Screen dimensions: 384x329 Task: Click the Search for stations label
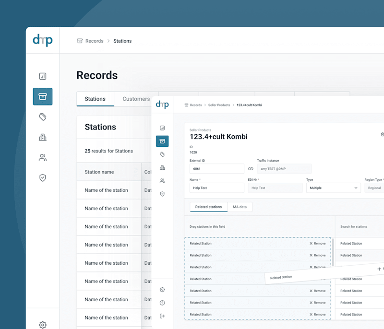(354, 226)
